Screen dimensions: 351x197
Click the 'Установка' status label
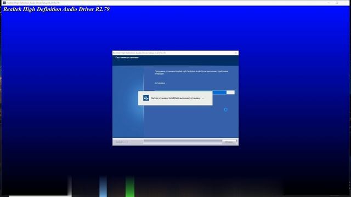pos(160,83)
